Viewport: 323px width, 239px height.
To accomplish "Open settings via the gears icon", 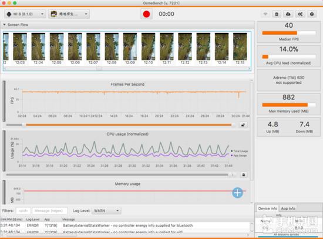I will [300, 14].
